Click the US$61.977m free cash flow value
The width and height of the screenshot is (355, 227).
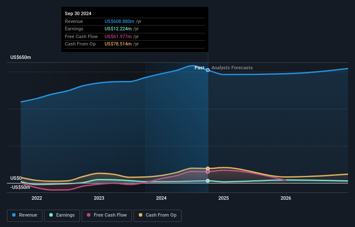118,36
